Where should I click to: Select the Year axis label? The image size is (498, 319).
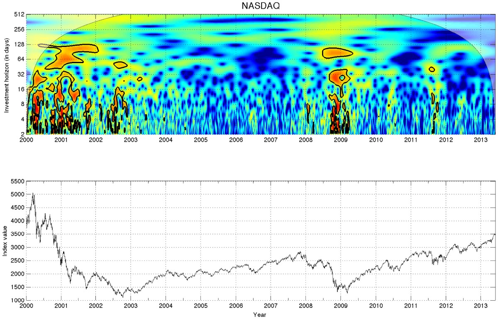click(x=259, y=315)
